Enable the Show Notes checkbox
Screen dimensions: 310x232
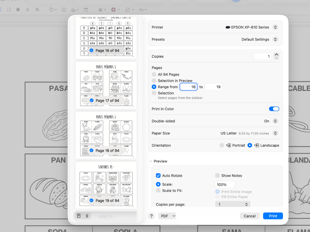click(218, 176)
